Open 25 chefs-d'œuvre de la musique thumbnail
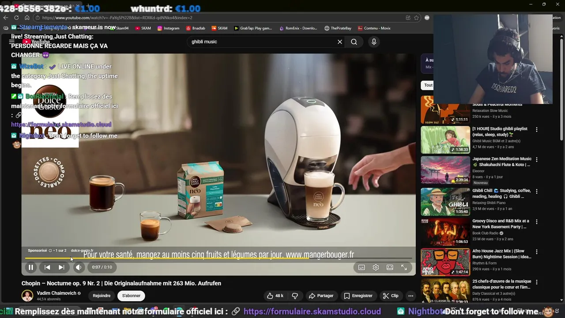Screen dimensions: 565x318 [445, 291]
